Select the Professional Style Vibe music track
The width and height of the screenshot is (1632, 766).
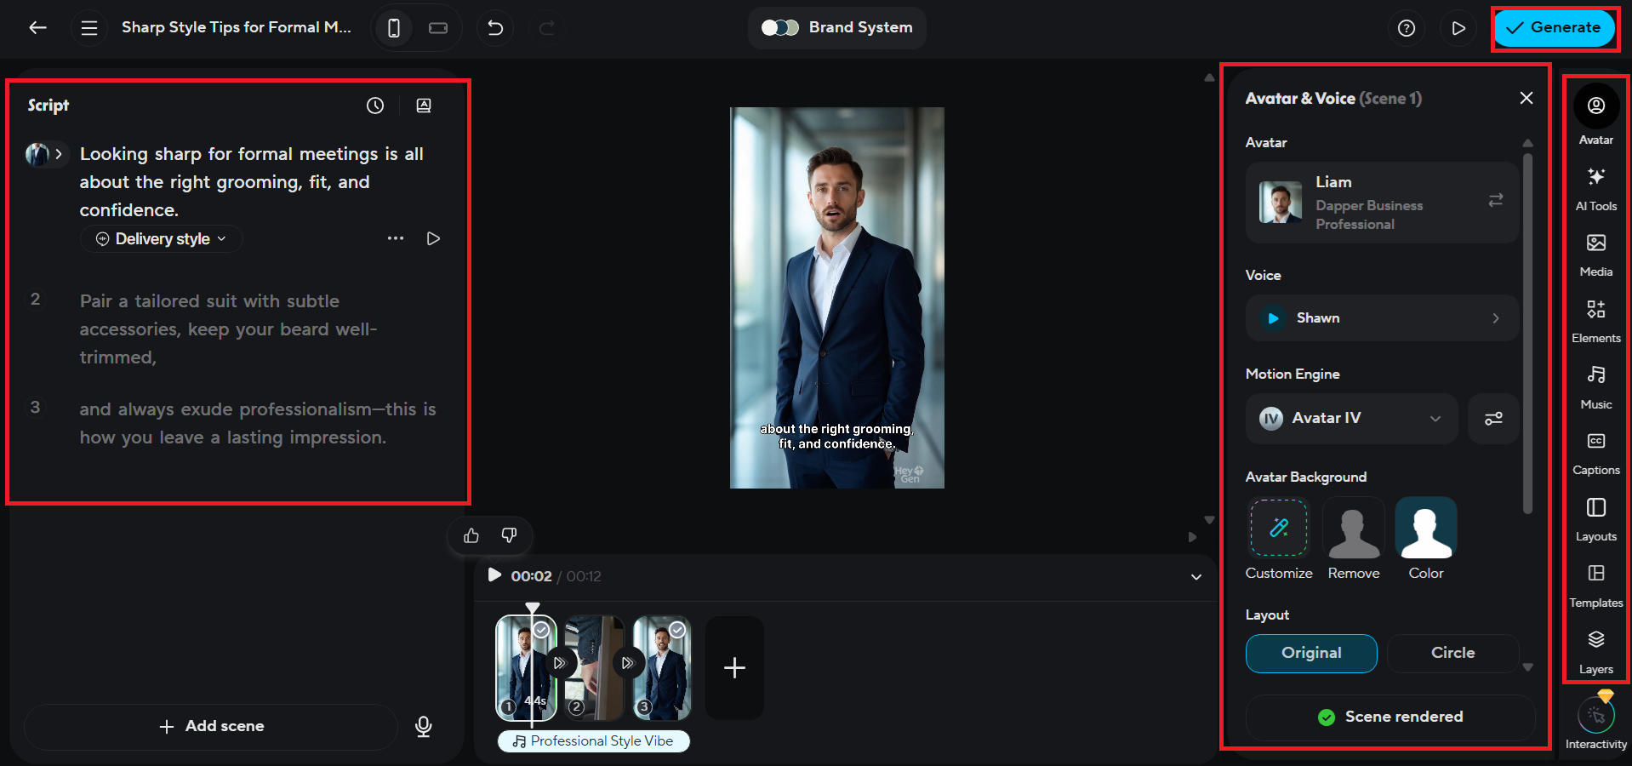pos(594,741)
